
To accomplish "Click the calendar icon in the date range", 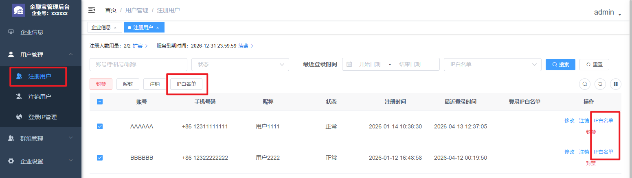I will click(x=349, y=64).
